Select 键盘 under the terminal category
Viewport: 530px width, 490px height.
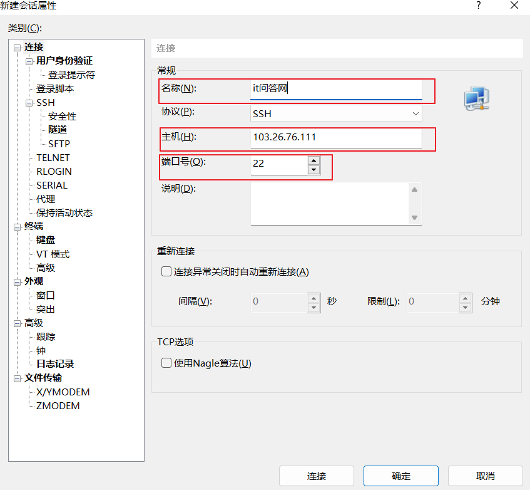tap(46, 240)
